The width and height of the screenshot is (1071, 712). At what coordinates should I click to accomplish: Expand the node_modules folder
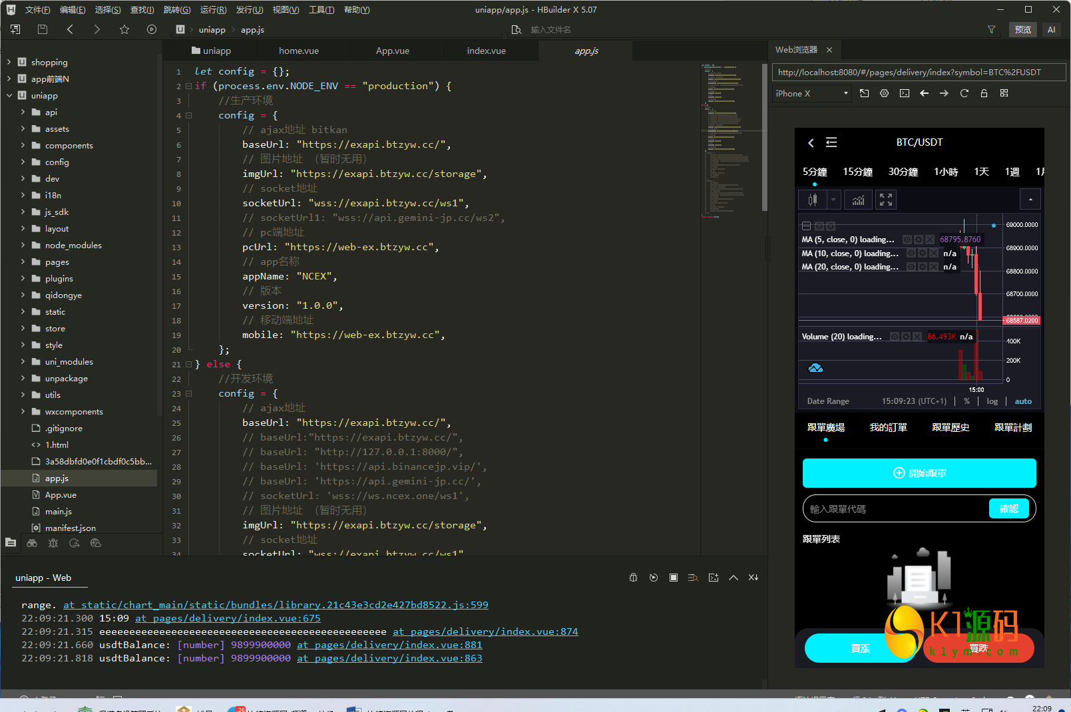pos(23,245)
